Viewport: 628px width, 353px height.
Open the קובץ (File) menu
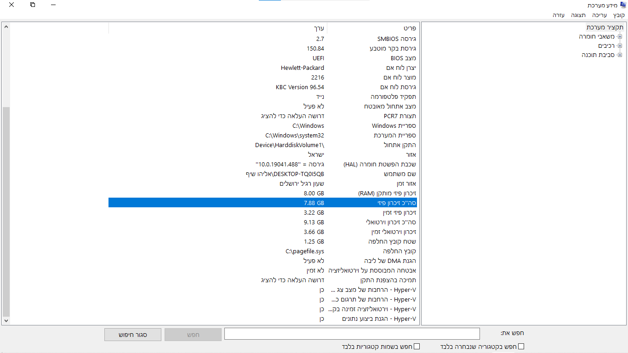[x=619, y=15]
